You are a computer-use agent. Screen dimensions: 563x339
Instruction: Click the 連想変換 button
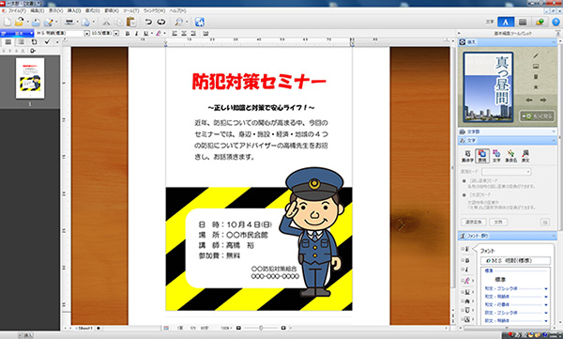click(x=474, y=223)
